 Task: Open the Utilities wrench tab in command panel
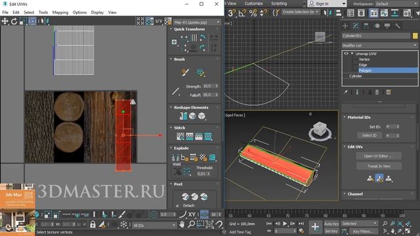pyautogui.click(x=398, y=26)
